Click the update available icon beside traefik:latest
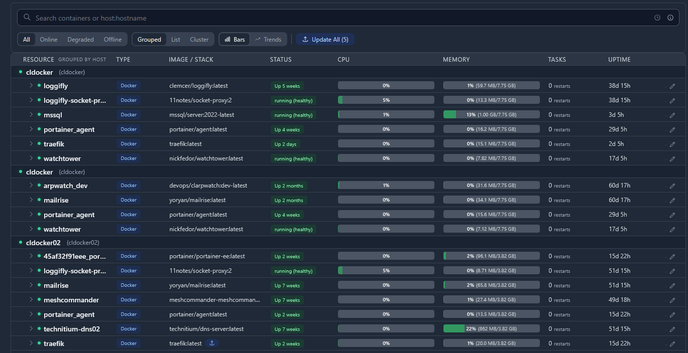Screen dimensions: 688x353 (x=212, y=343)
